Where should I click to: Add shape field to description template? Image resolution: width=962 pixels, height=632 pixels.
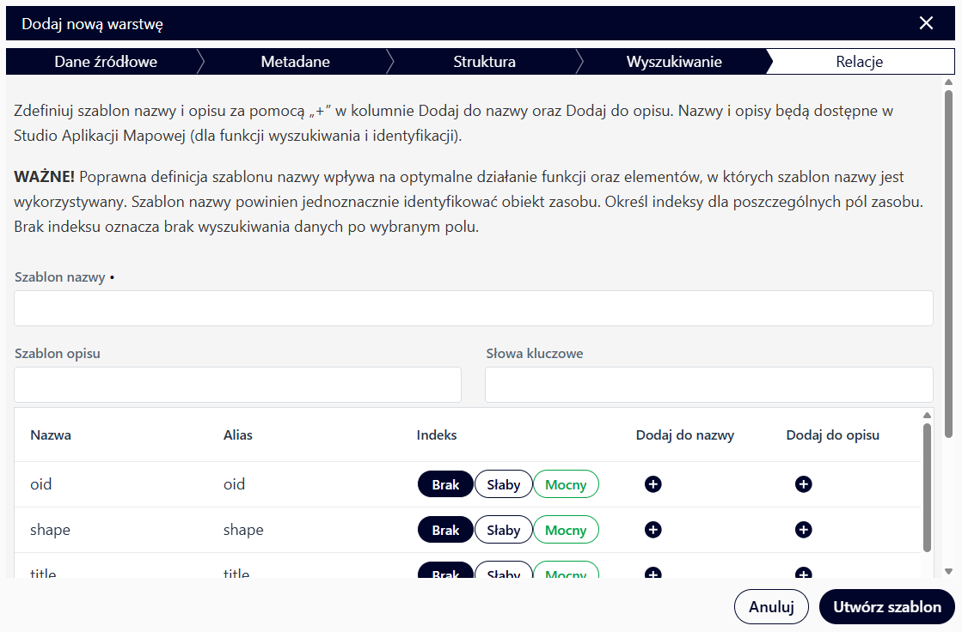click(803, 530)
